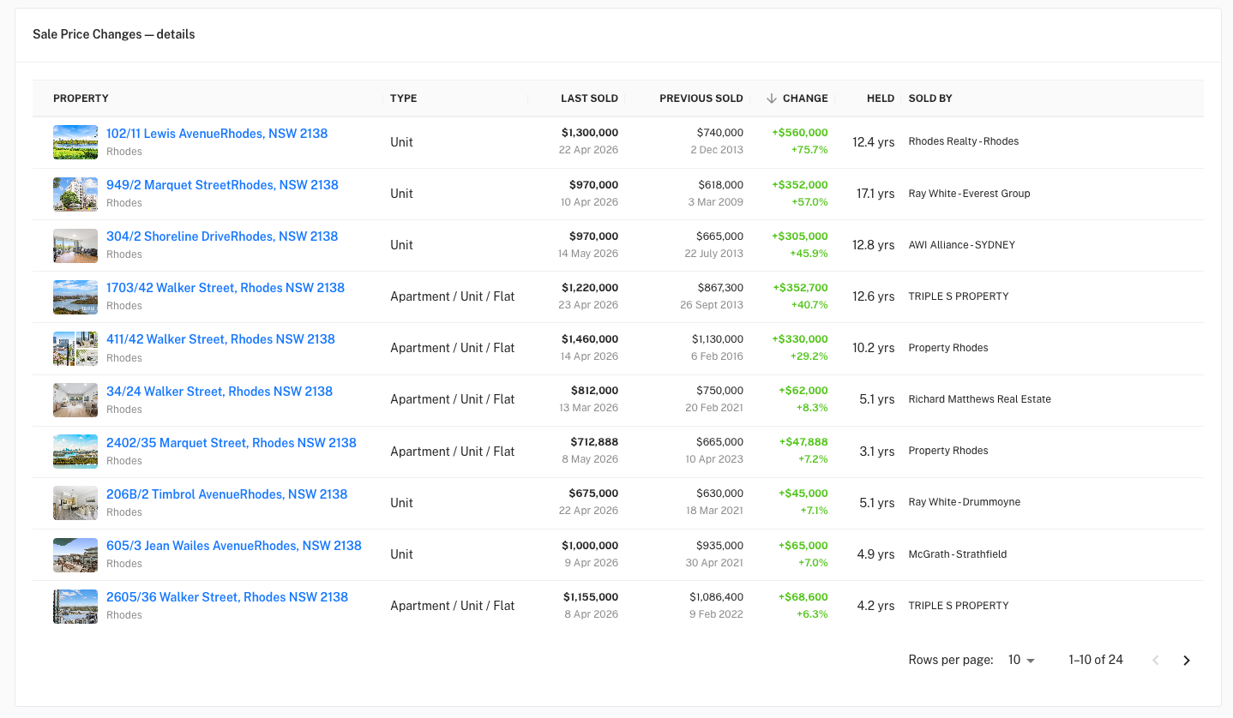Open 949/2 Marquet Street property link
Viewport: 1233px width, 718px height.
click(222, 185)
